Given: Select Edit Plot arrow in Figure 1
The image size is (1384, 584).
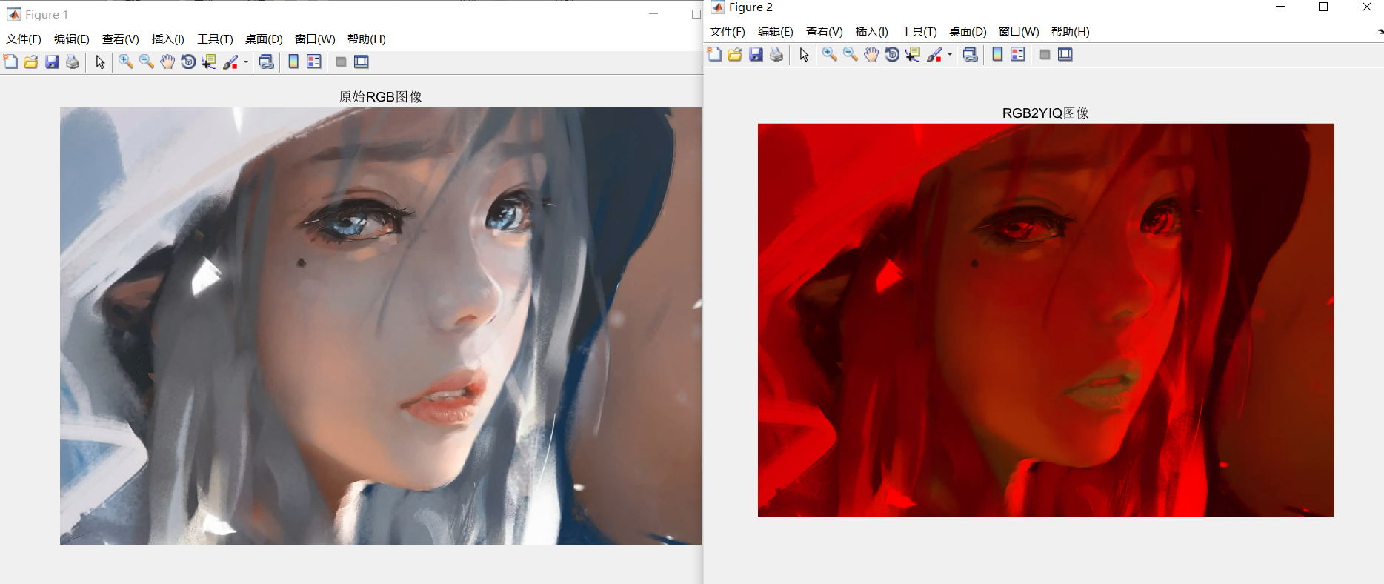Looking at the screenshot, I should 100,62.
